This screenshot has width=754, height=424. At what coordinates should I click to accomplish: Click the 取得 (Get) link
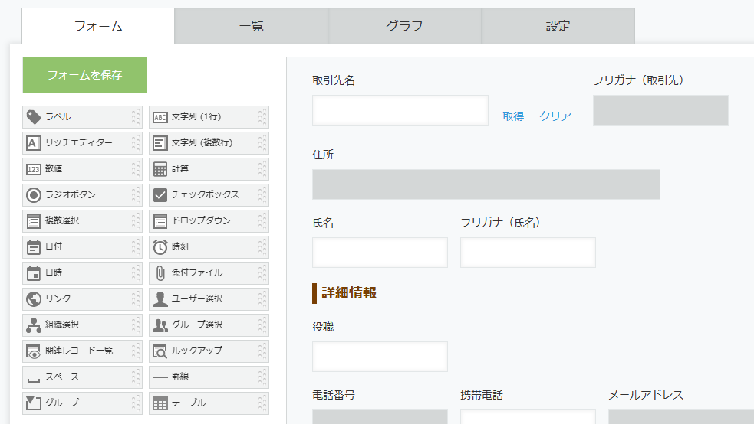[513, 116]
